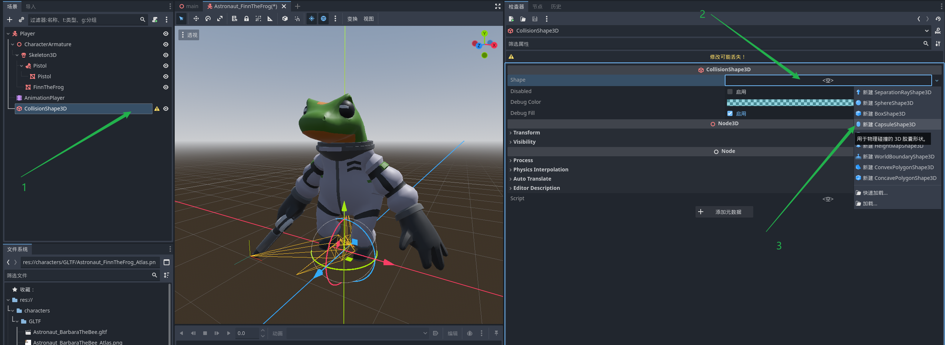Save the currently edited resource
The width and height of the screenshot is (945, 345).
(x=535, y=19)
